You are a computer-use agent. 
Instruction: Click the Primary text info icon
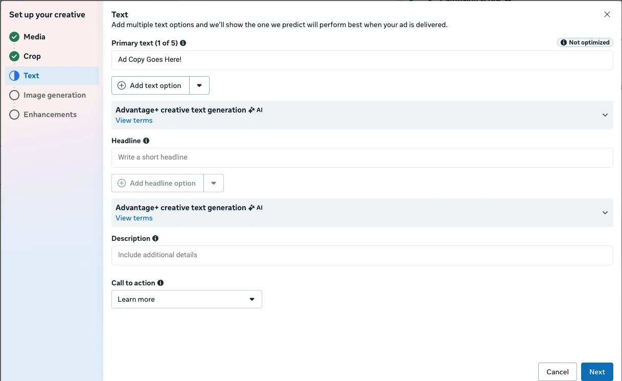(x=183, y=43)
